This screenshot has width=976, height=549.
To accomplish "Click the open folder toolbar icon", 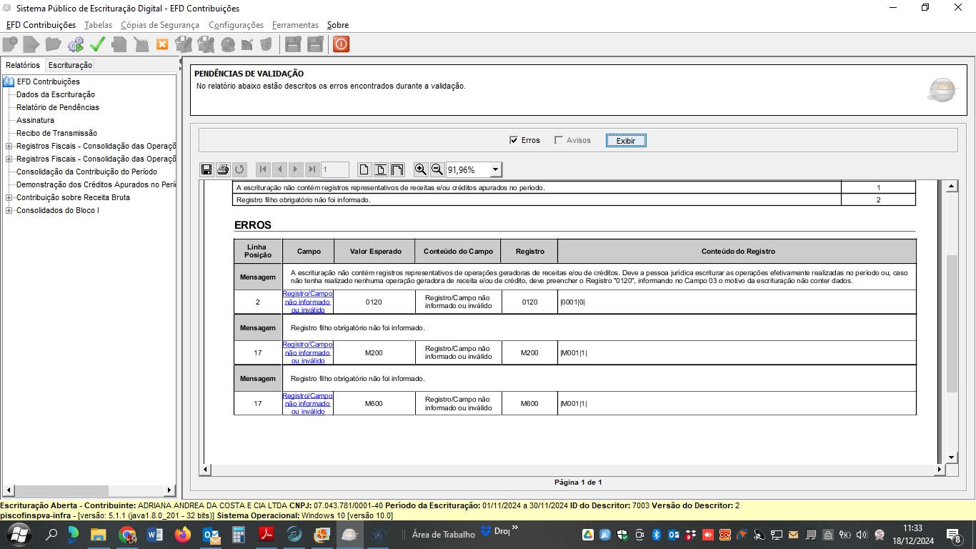I will point(54,44).
